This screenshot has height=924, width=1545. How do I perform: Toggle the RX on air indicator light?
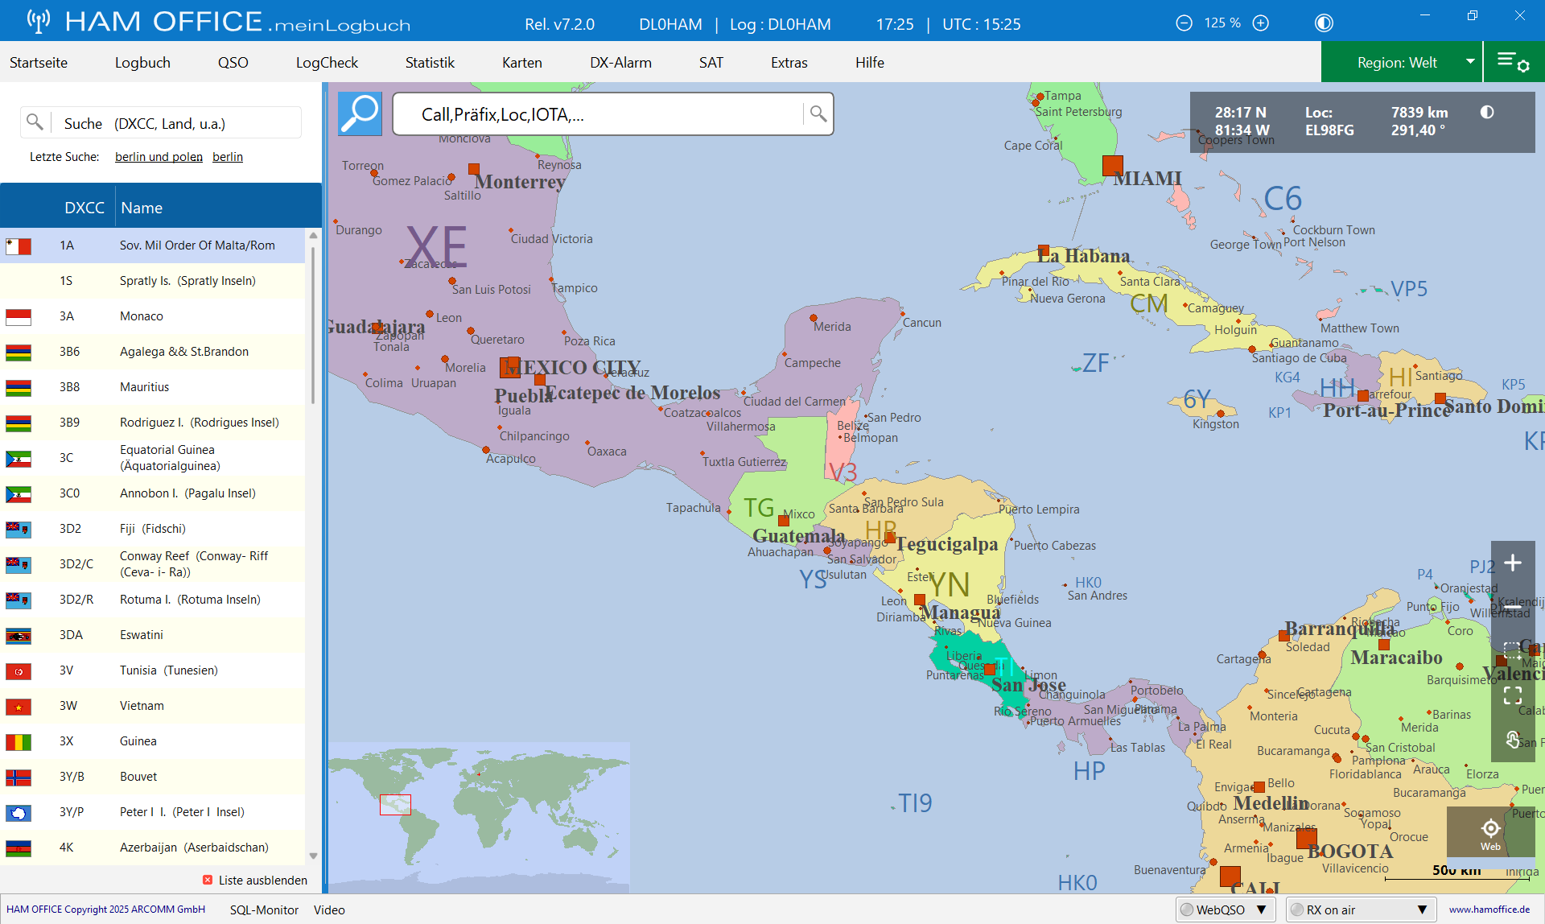[x=1296, y=910]
